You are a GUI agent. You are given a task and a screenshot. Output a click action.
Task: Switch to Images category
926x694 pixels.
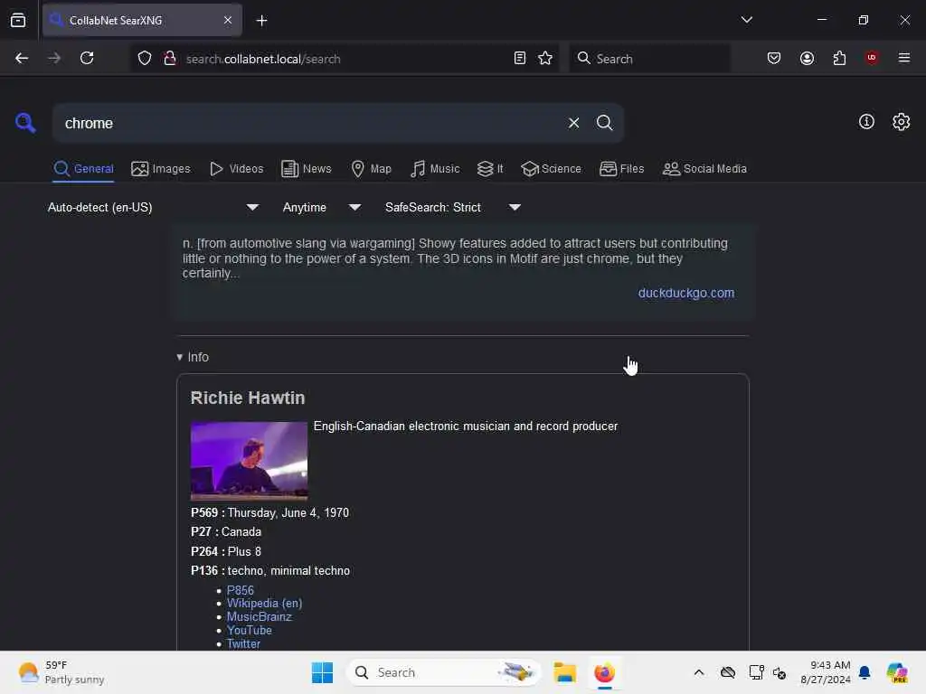[x=161, y=169]
